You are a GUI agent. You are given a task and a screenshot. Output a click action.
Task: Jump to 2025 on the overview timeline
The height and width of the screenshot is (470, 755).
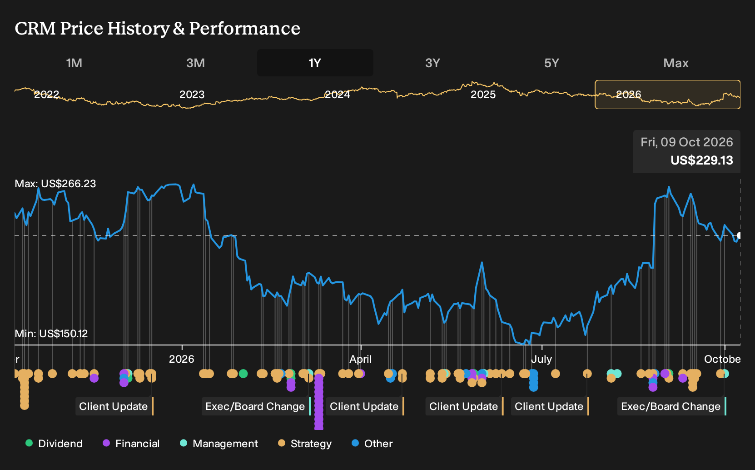(483, 95)
